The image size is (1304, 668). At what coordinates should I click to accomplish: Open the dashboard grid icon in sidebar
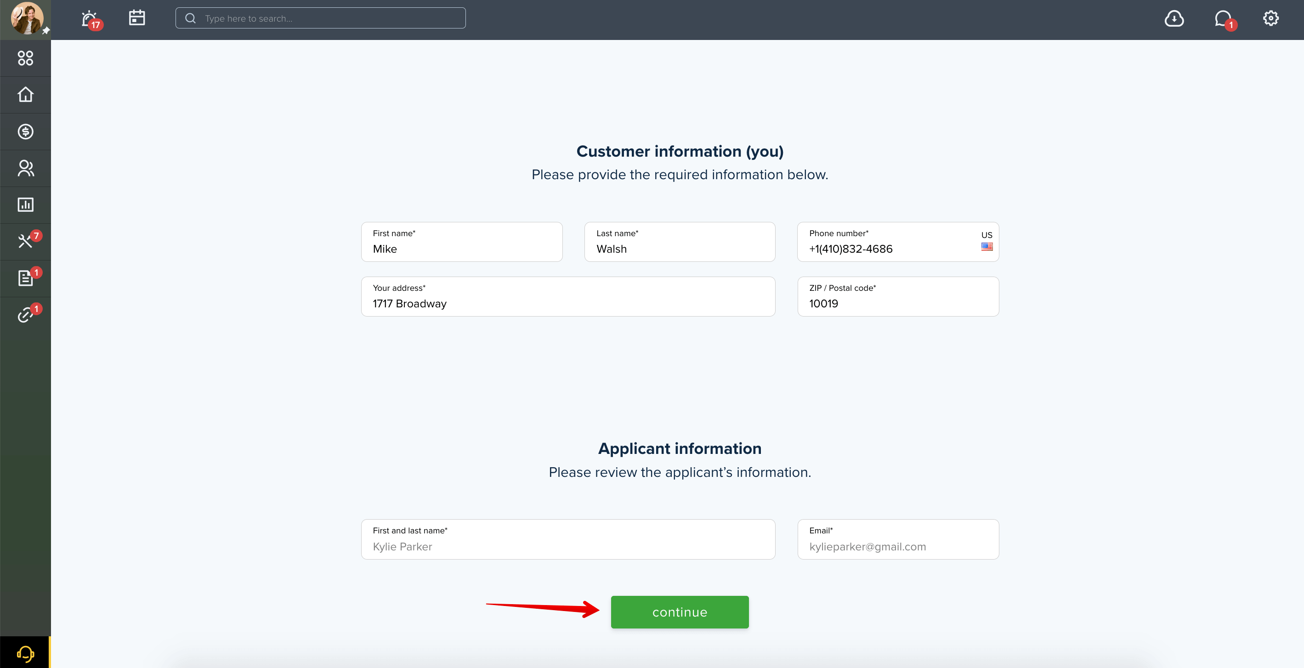point(25,58)
